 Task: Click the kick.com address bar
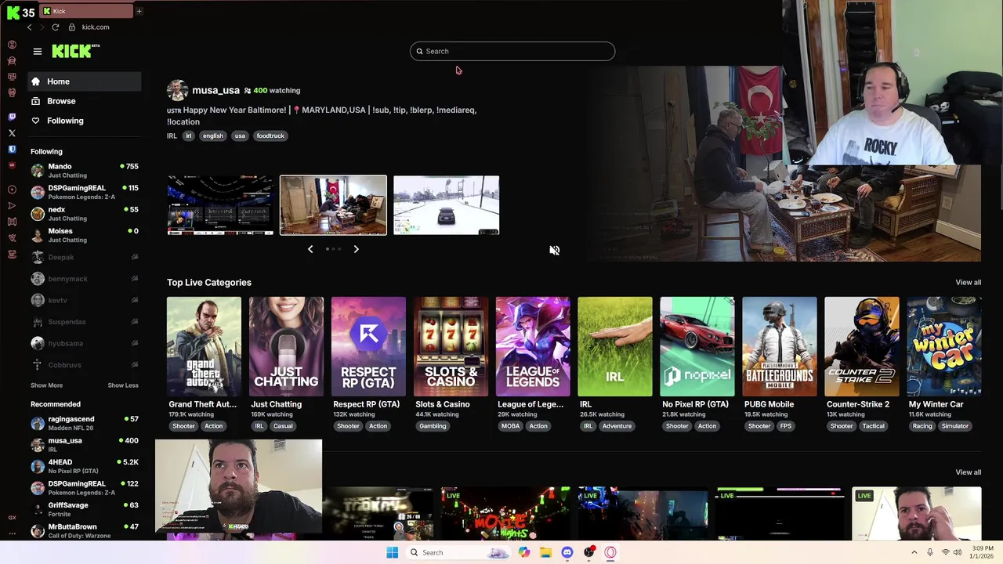click(96, 27)
